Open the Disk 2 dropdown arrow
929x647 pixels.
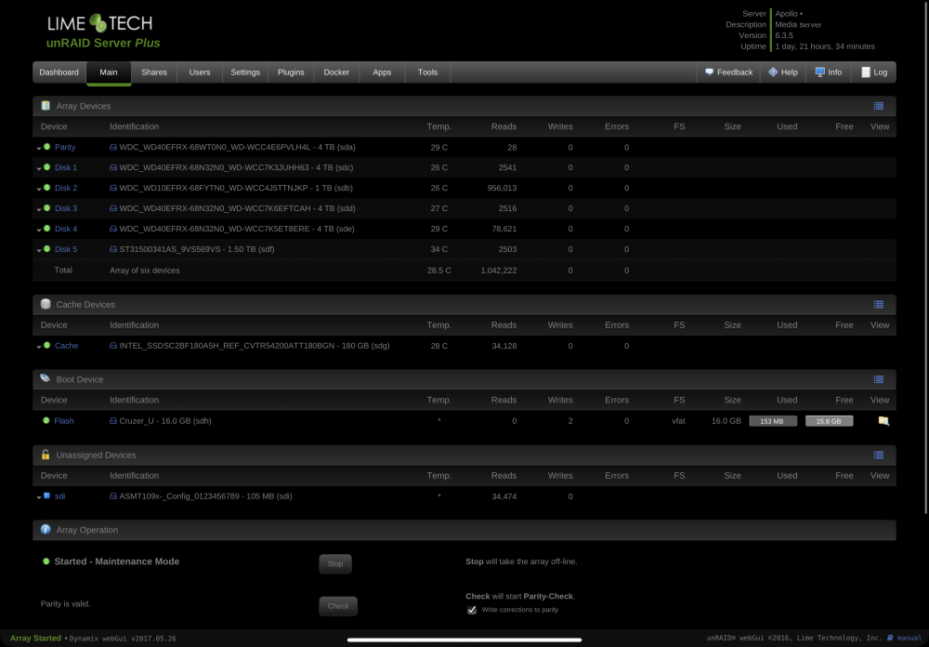click(39, 190)
